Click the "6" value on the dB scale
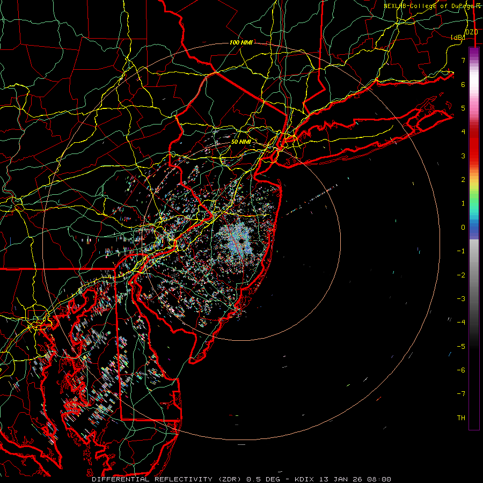This screenshot has width=483, height=483. [x=463, y=84]
